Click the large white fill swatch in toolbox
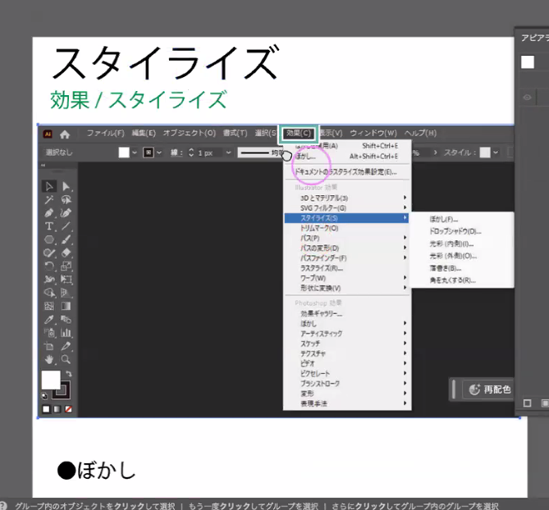This screenshot has width=549, height=510. pyautogui.click(x=51, y=380)
